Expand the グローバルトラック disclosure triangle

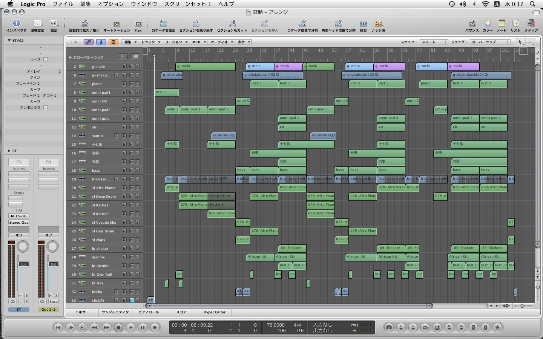click(x=71, y=57)
